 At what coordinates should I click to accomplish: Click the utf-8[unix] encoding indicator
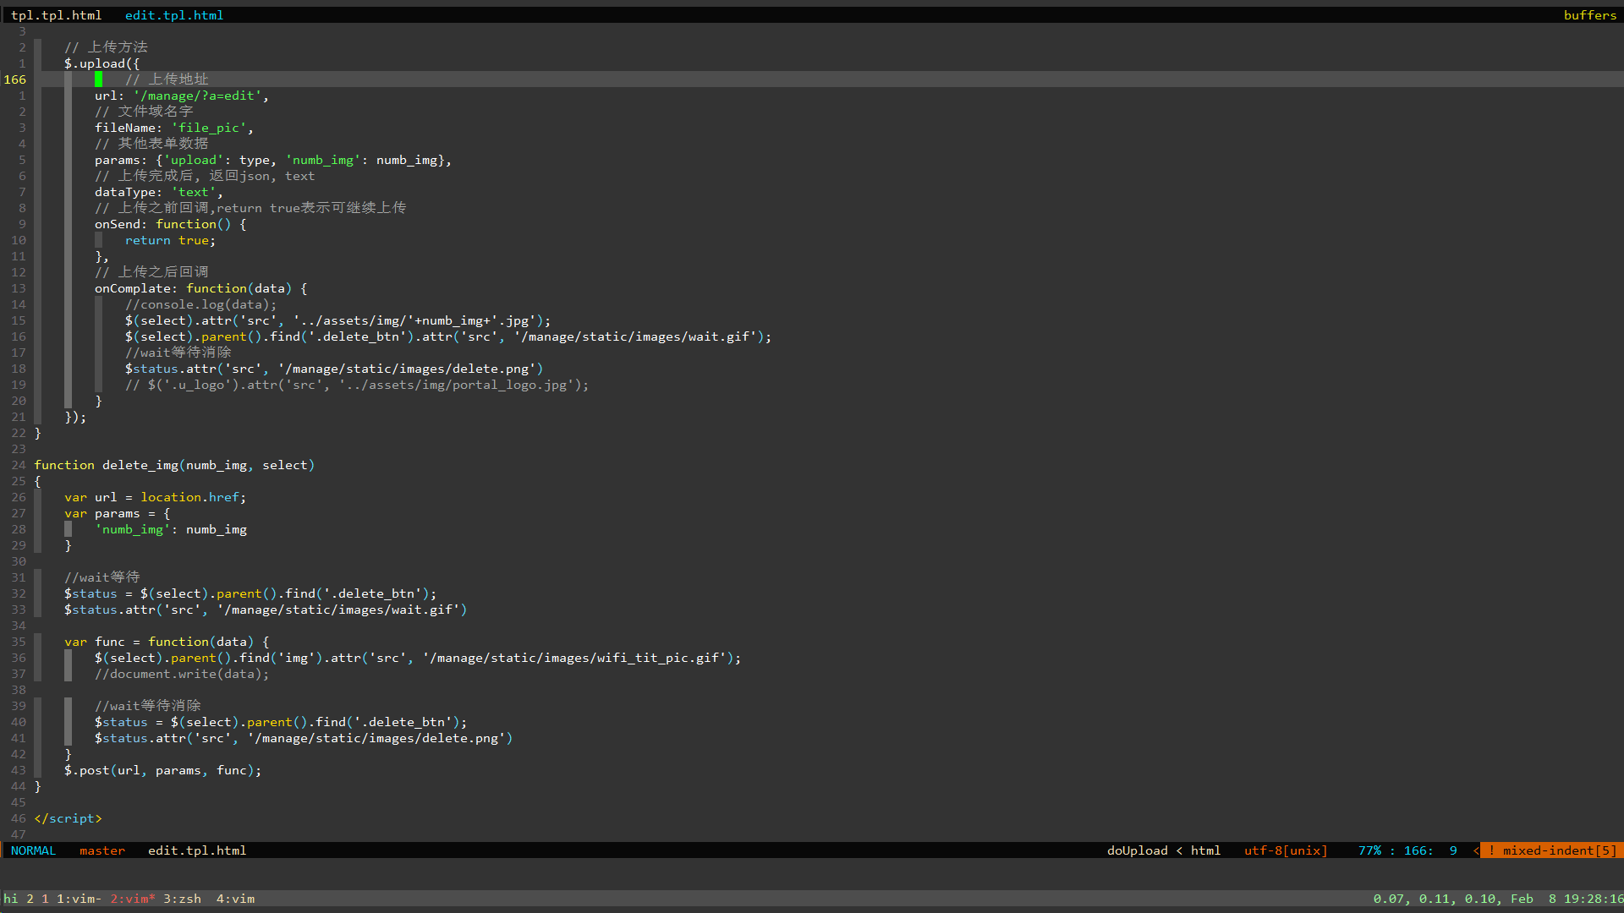1286,850
